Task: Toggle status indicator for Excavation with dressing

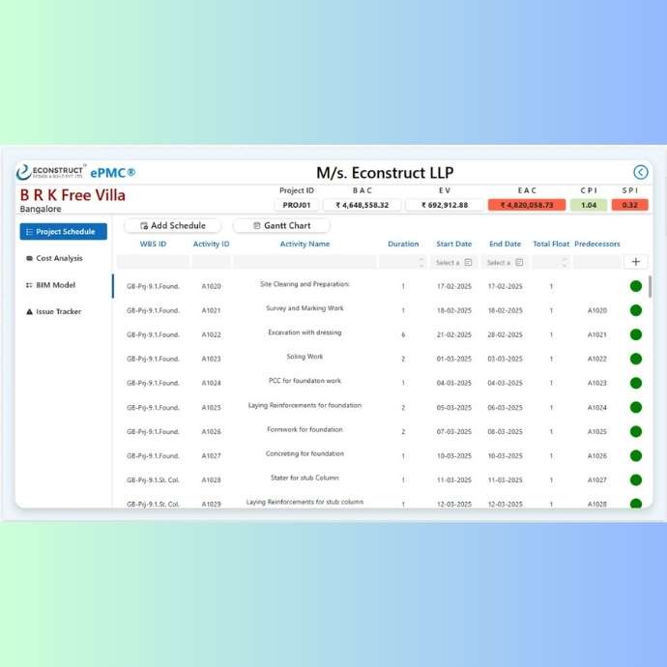Action: tap(636, 334)
